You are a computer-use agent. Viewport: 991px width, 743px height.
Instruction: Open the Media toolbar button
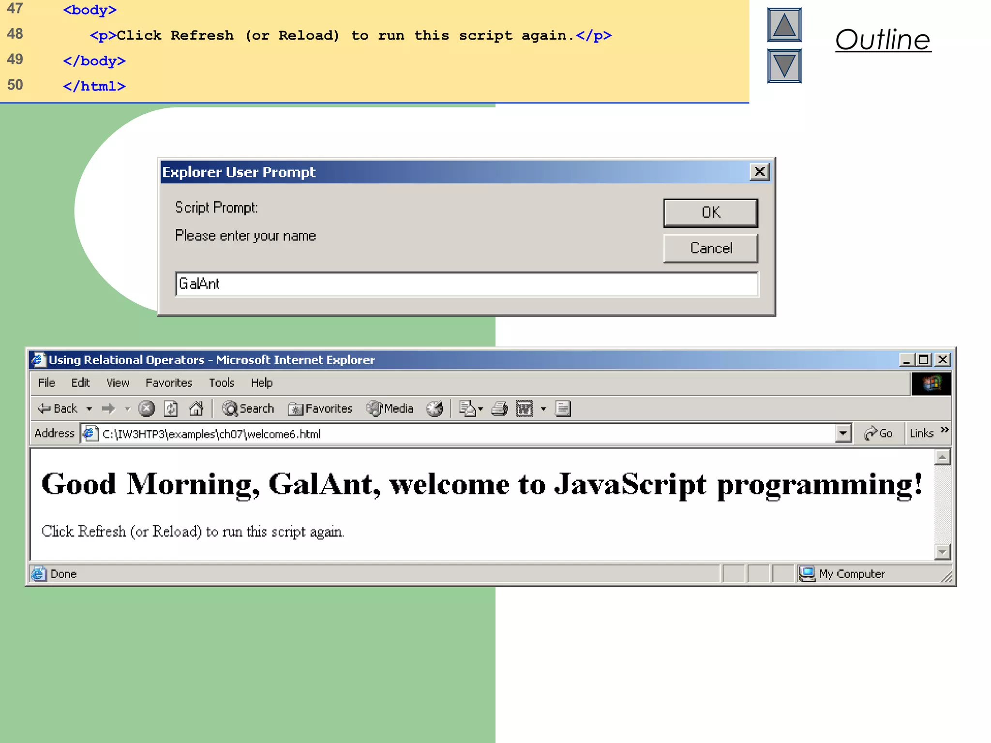pos(390,409)
